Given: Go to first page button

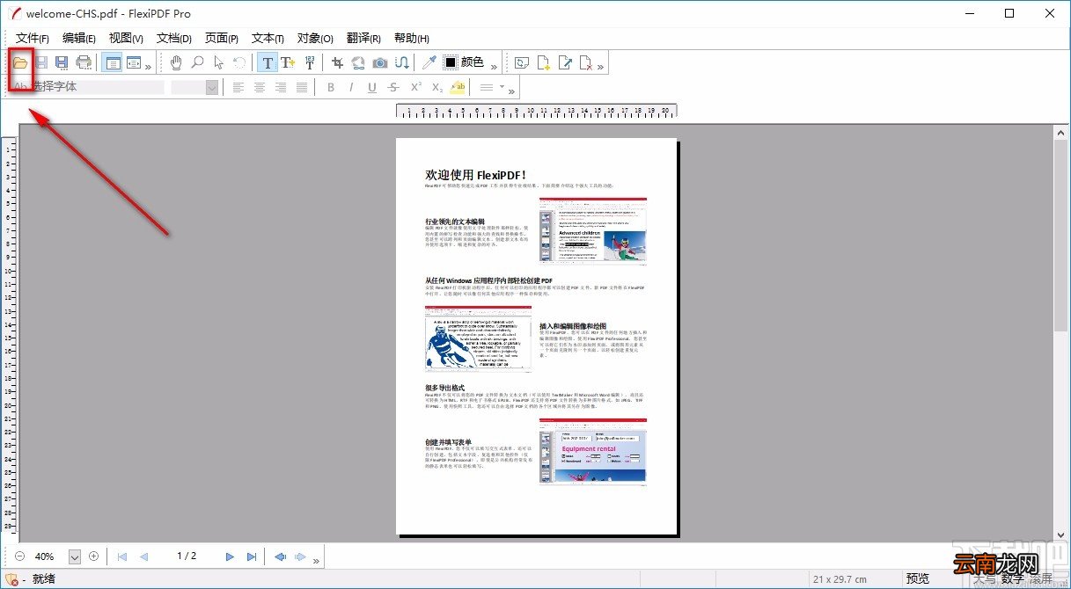Looking at the screenshot, I should pos(122,556).
